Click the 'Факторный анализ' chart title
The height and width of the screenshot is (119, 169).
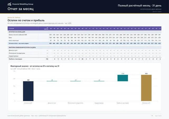(x=19, y=66)
